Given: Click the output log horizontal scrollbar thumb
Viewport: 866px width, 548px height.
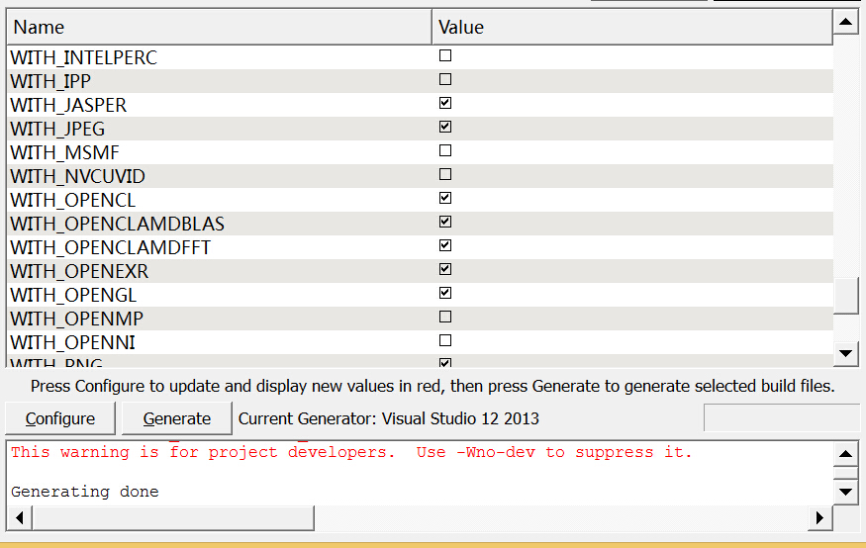Looking at the screenshot, I should point(173,517).
